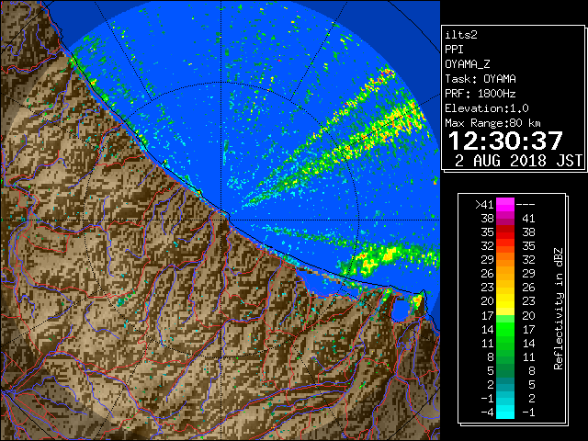588x441 pixels.
Task: Select the >41 legend label
Action: [484, 205]
